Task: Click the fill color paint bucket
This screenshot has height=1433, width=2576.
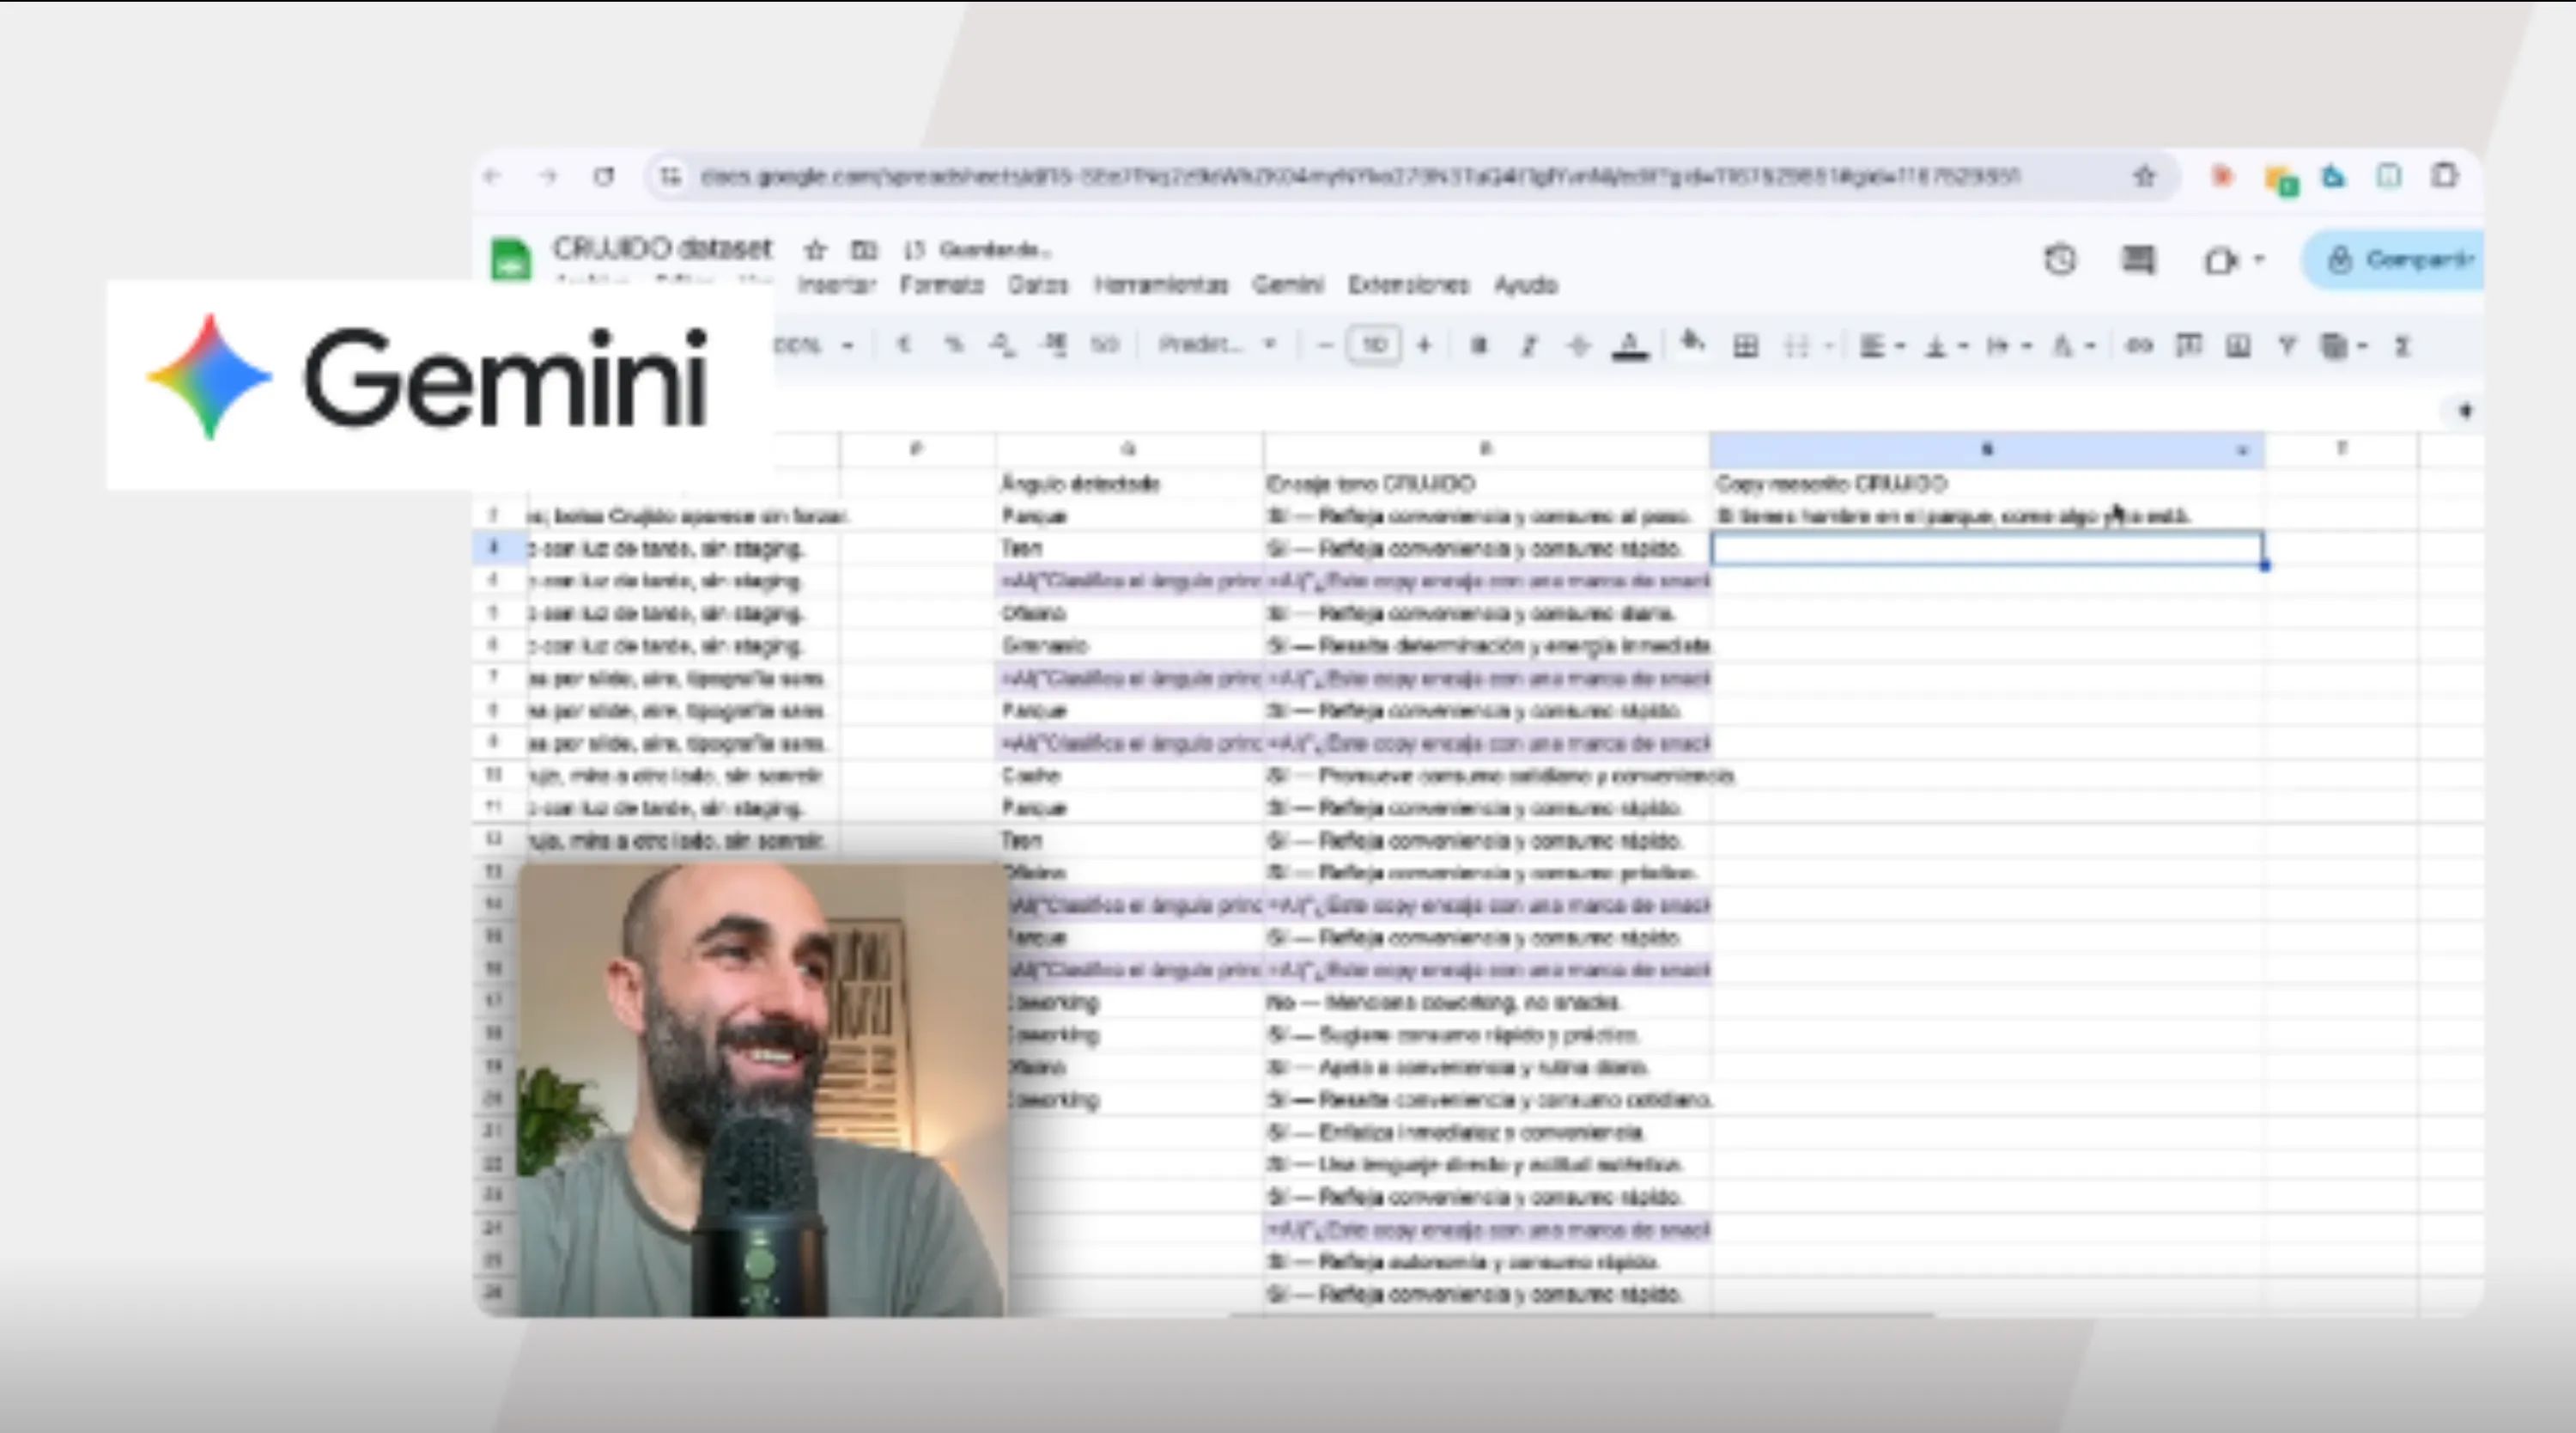Action: 1692,345
